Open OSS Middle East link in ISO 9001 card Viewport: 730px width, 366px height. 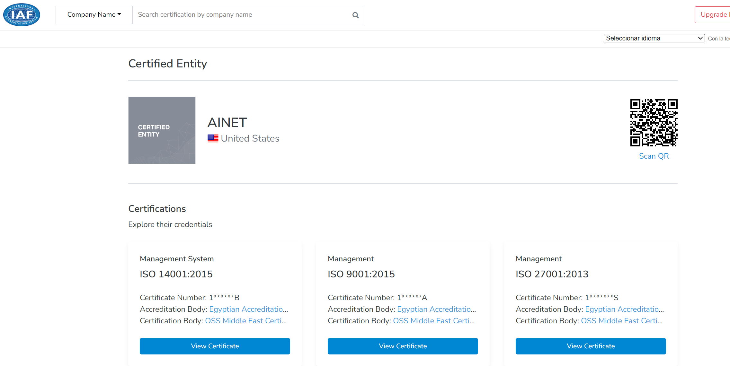[433, 321]
